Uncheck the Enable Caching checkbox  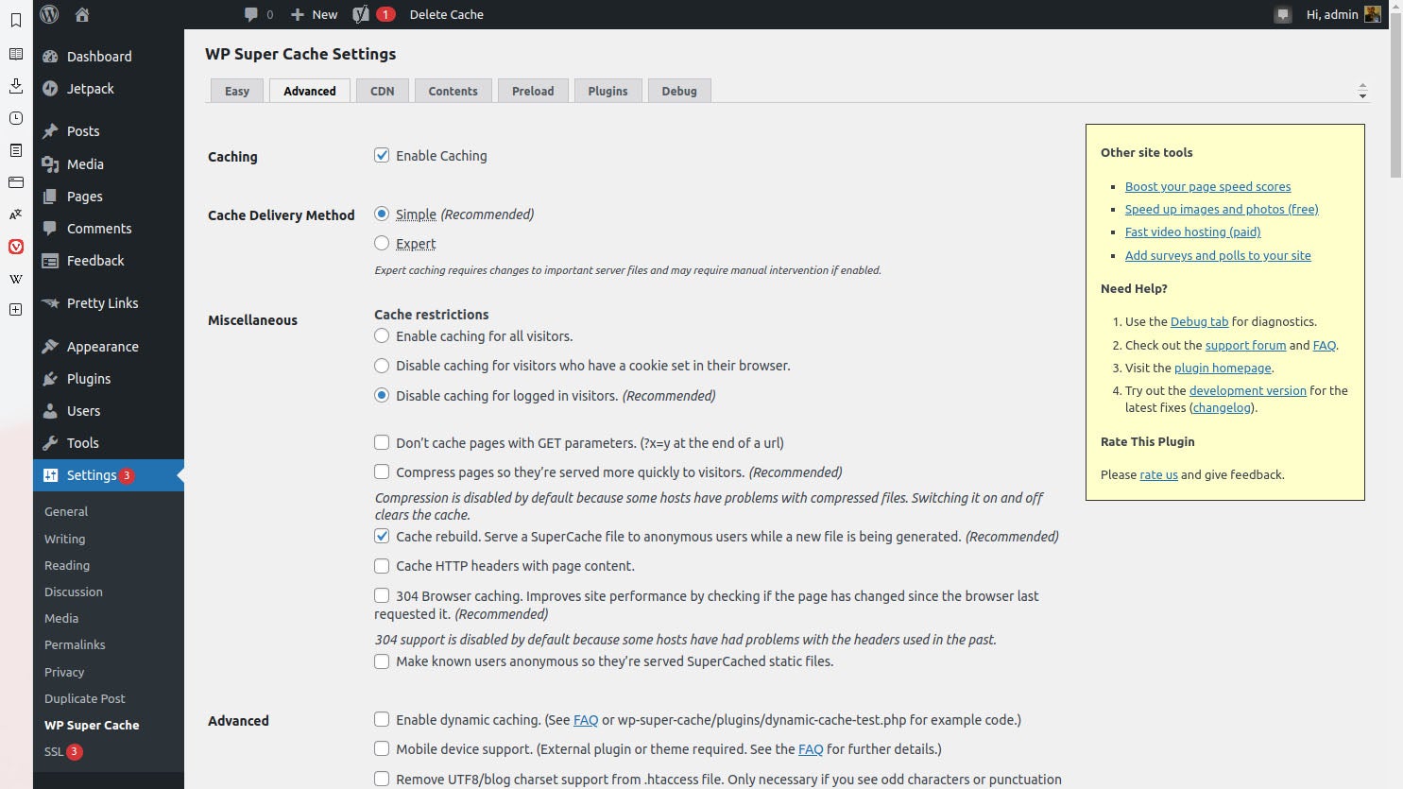tap(382, 155)
